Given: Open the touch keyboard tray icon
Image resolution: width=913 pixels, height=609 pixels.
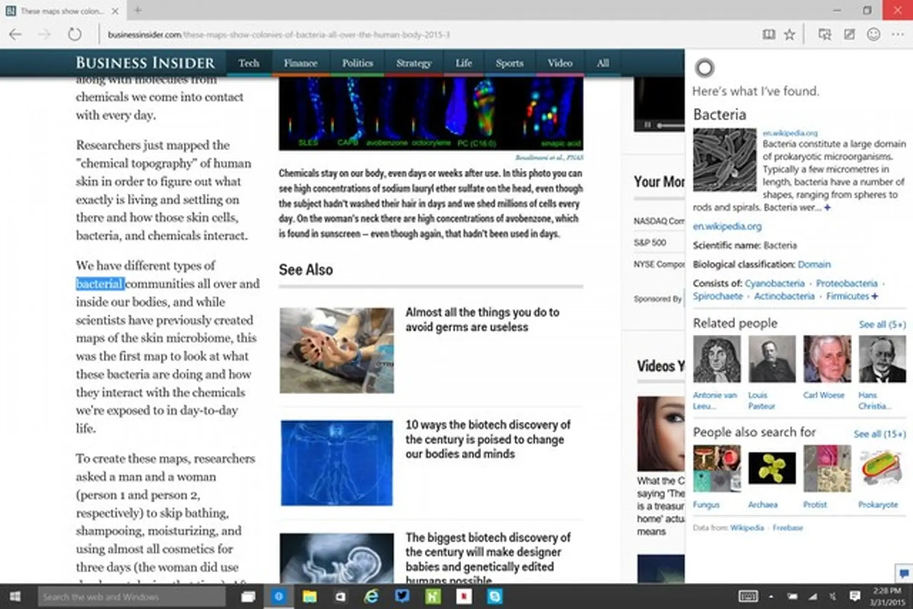Looking at the screenshot, I should (x=748, y=596).
